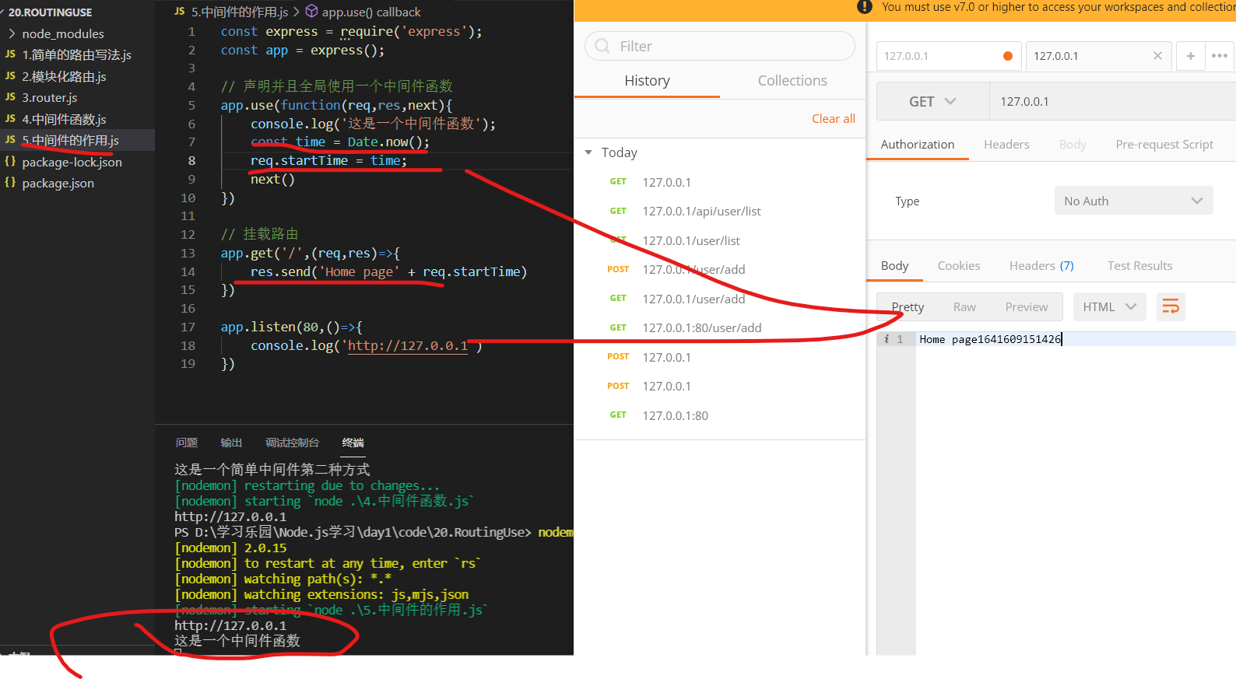The height and width of the screenshot is (679, 1236).
Task: Click the cube icon in the editor breadcrumb
Action: point(311,12)
